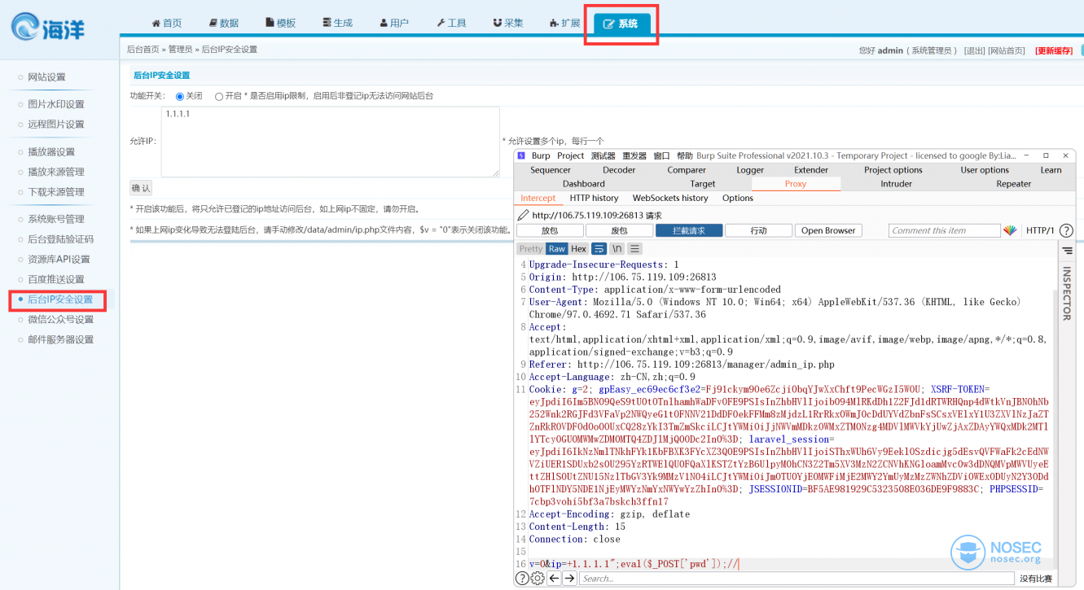Click the 海洋 logo icon
The height and width of the screenshot is (590, 1084).
[49, 27]
